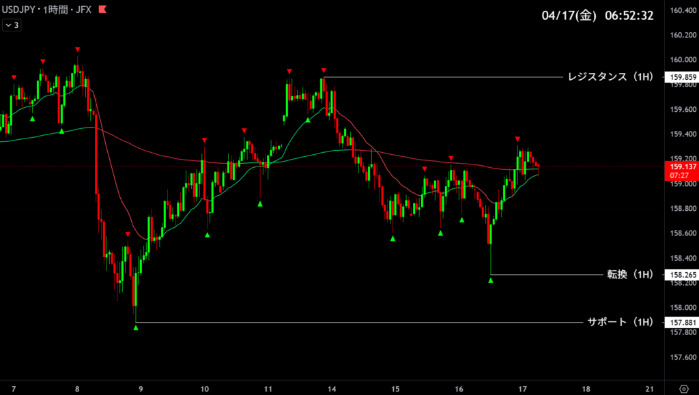Image resolution: width=699 pixels, height=395 pixels.
Task: Click date 14 on the time axis
Action: [x=332, y=389]
